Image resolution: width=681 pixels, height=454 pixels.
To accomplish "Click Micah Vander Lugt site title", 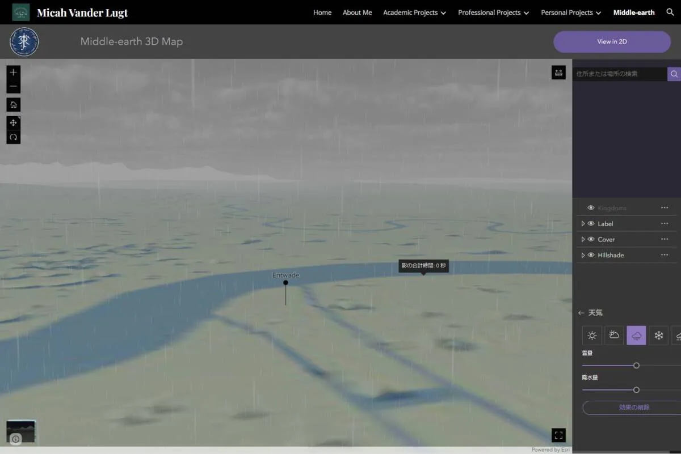I will point(82,12).
